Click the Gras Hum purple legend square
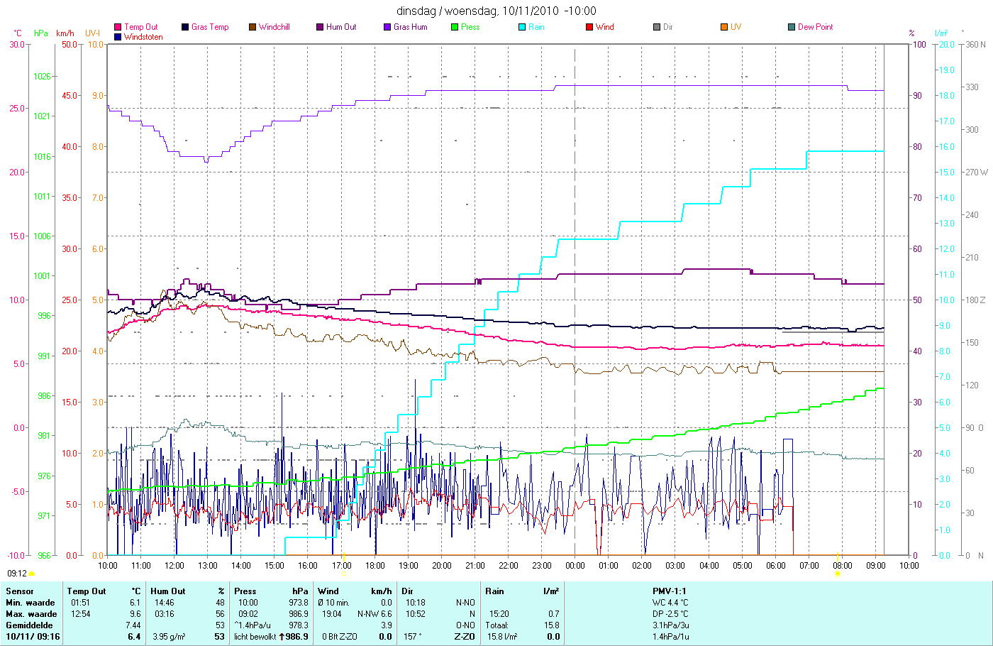Image resolution: width=993 pixels, height=646 pixels. click(387, 27)
